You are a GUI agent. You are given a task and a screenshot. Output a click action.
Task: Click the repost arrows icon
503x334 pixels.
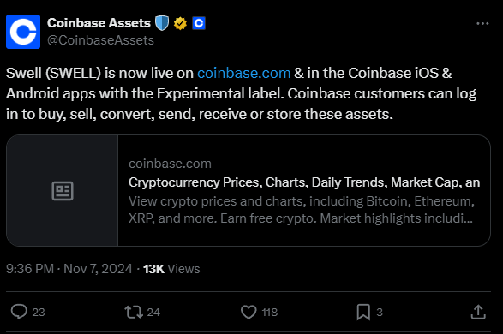click(x=134, y=312)
